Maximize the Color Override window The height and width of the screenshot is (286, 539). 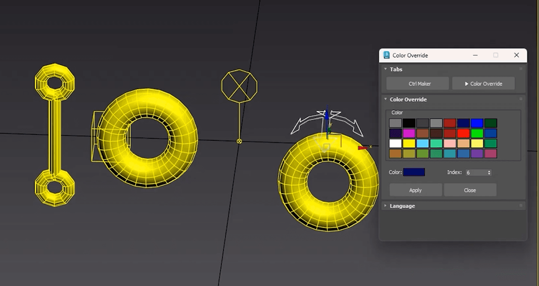pyautogui.click(x=496, y=55)
